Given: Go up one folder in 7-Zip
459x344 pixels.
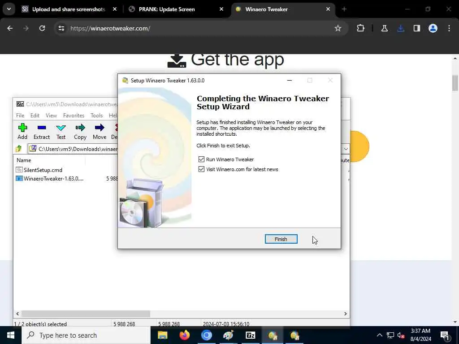Looking at the screenshot, I should pyautogui.click(x=19, y=149).
